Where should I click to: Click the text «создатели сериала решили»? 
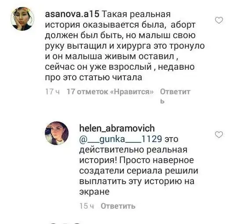pyautogui.click(x=139, y=171)
